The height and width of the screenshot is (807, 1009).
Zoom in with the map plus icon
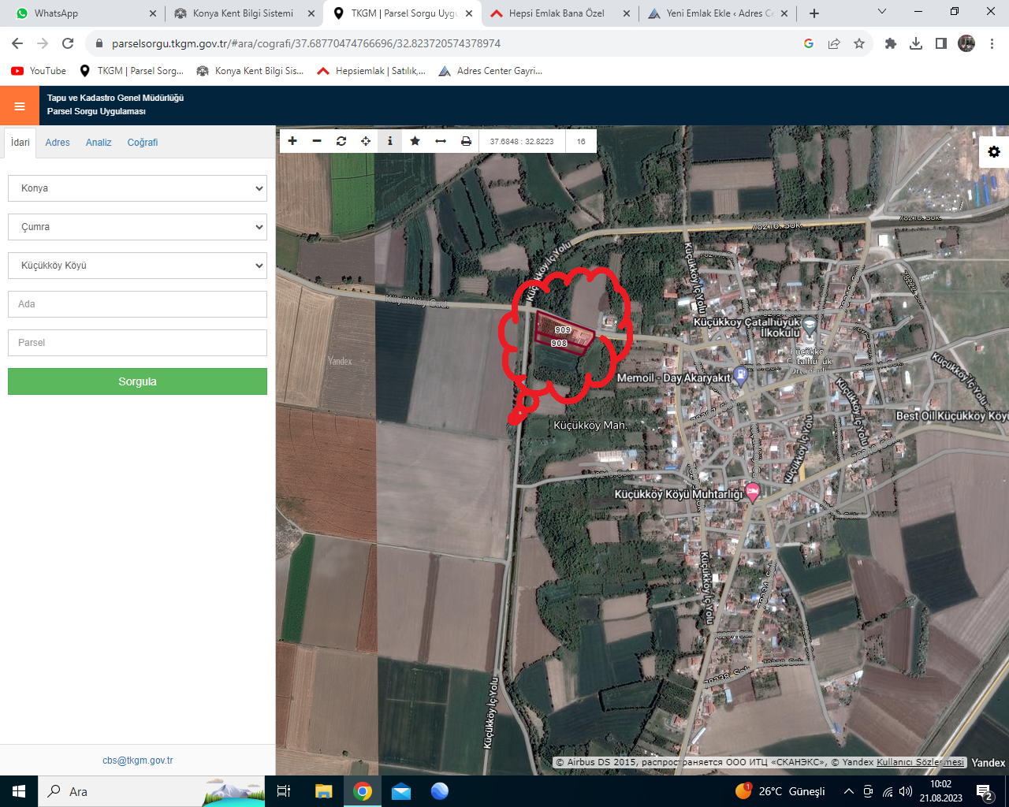(x=292, y=141)
